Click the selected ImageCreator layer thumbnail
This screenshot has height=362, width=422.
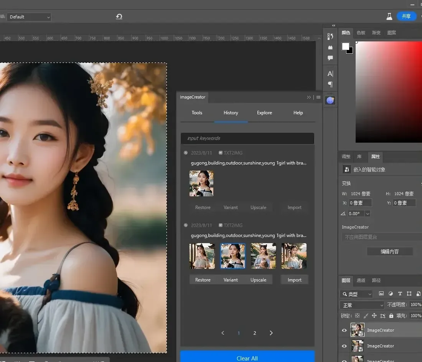(x=358, y=330)
